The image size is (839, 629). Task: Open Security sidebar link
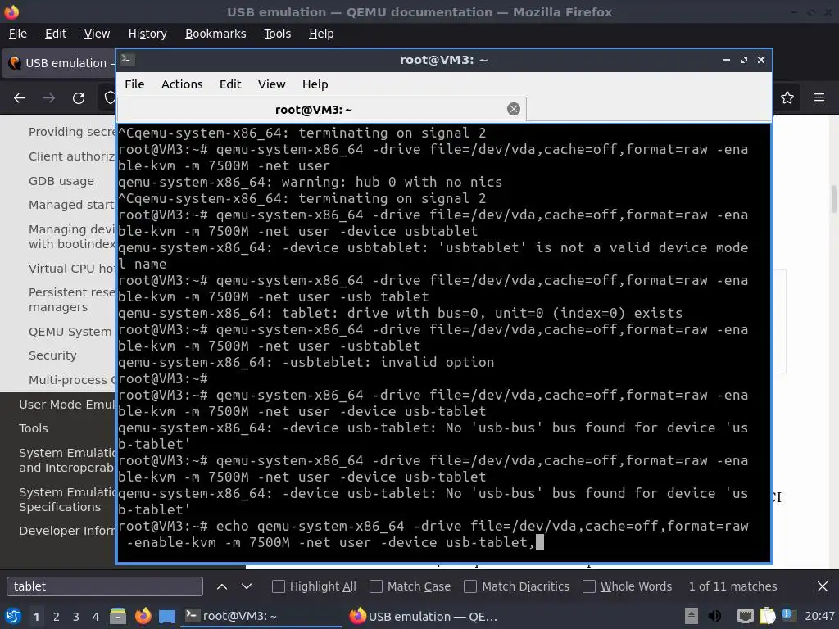pos(52,355)
